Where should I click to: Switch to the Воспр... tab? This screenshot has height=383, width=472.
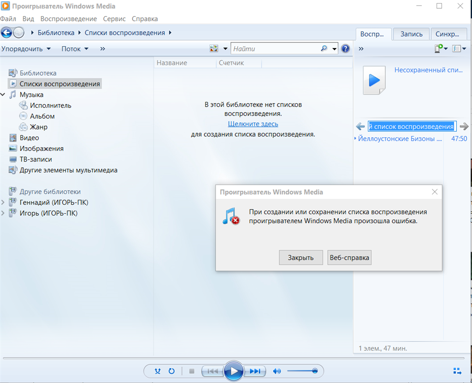coord(373,34)
